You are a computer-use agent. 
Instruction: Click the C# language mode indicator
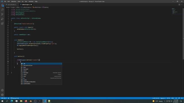point(176,98)
